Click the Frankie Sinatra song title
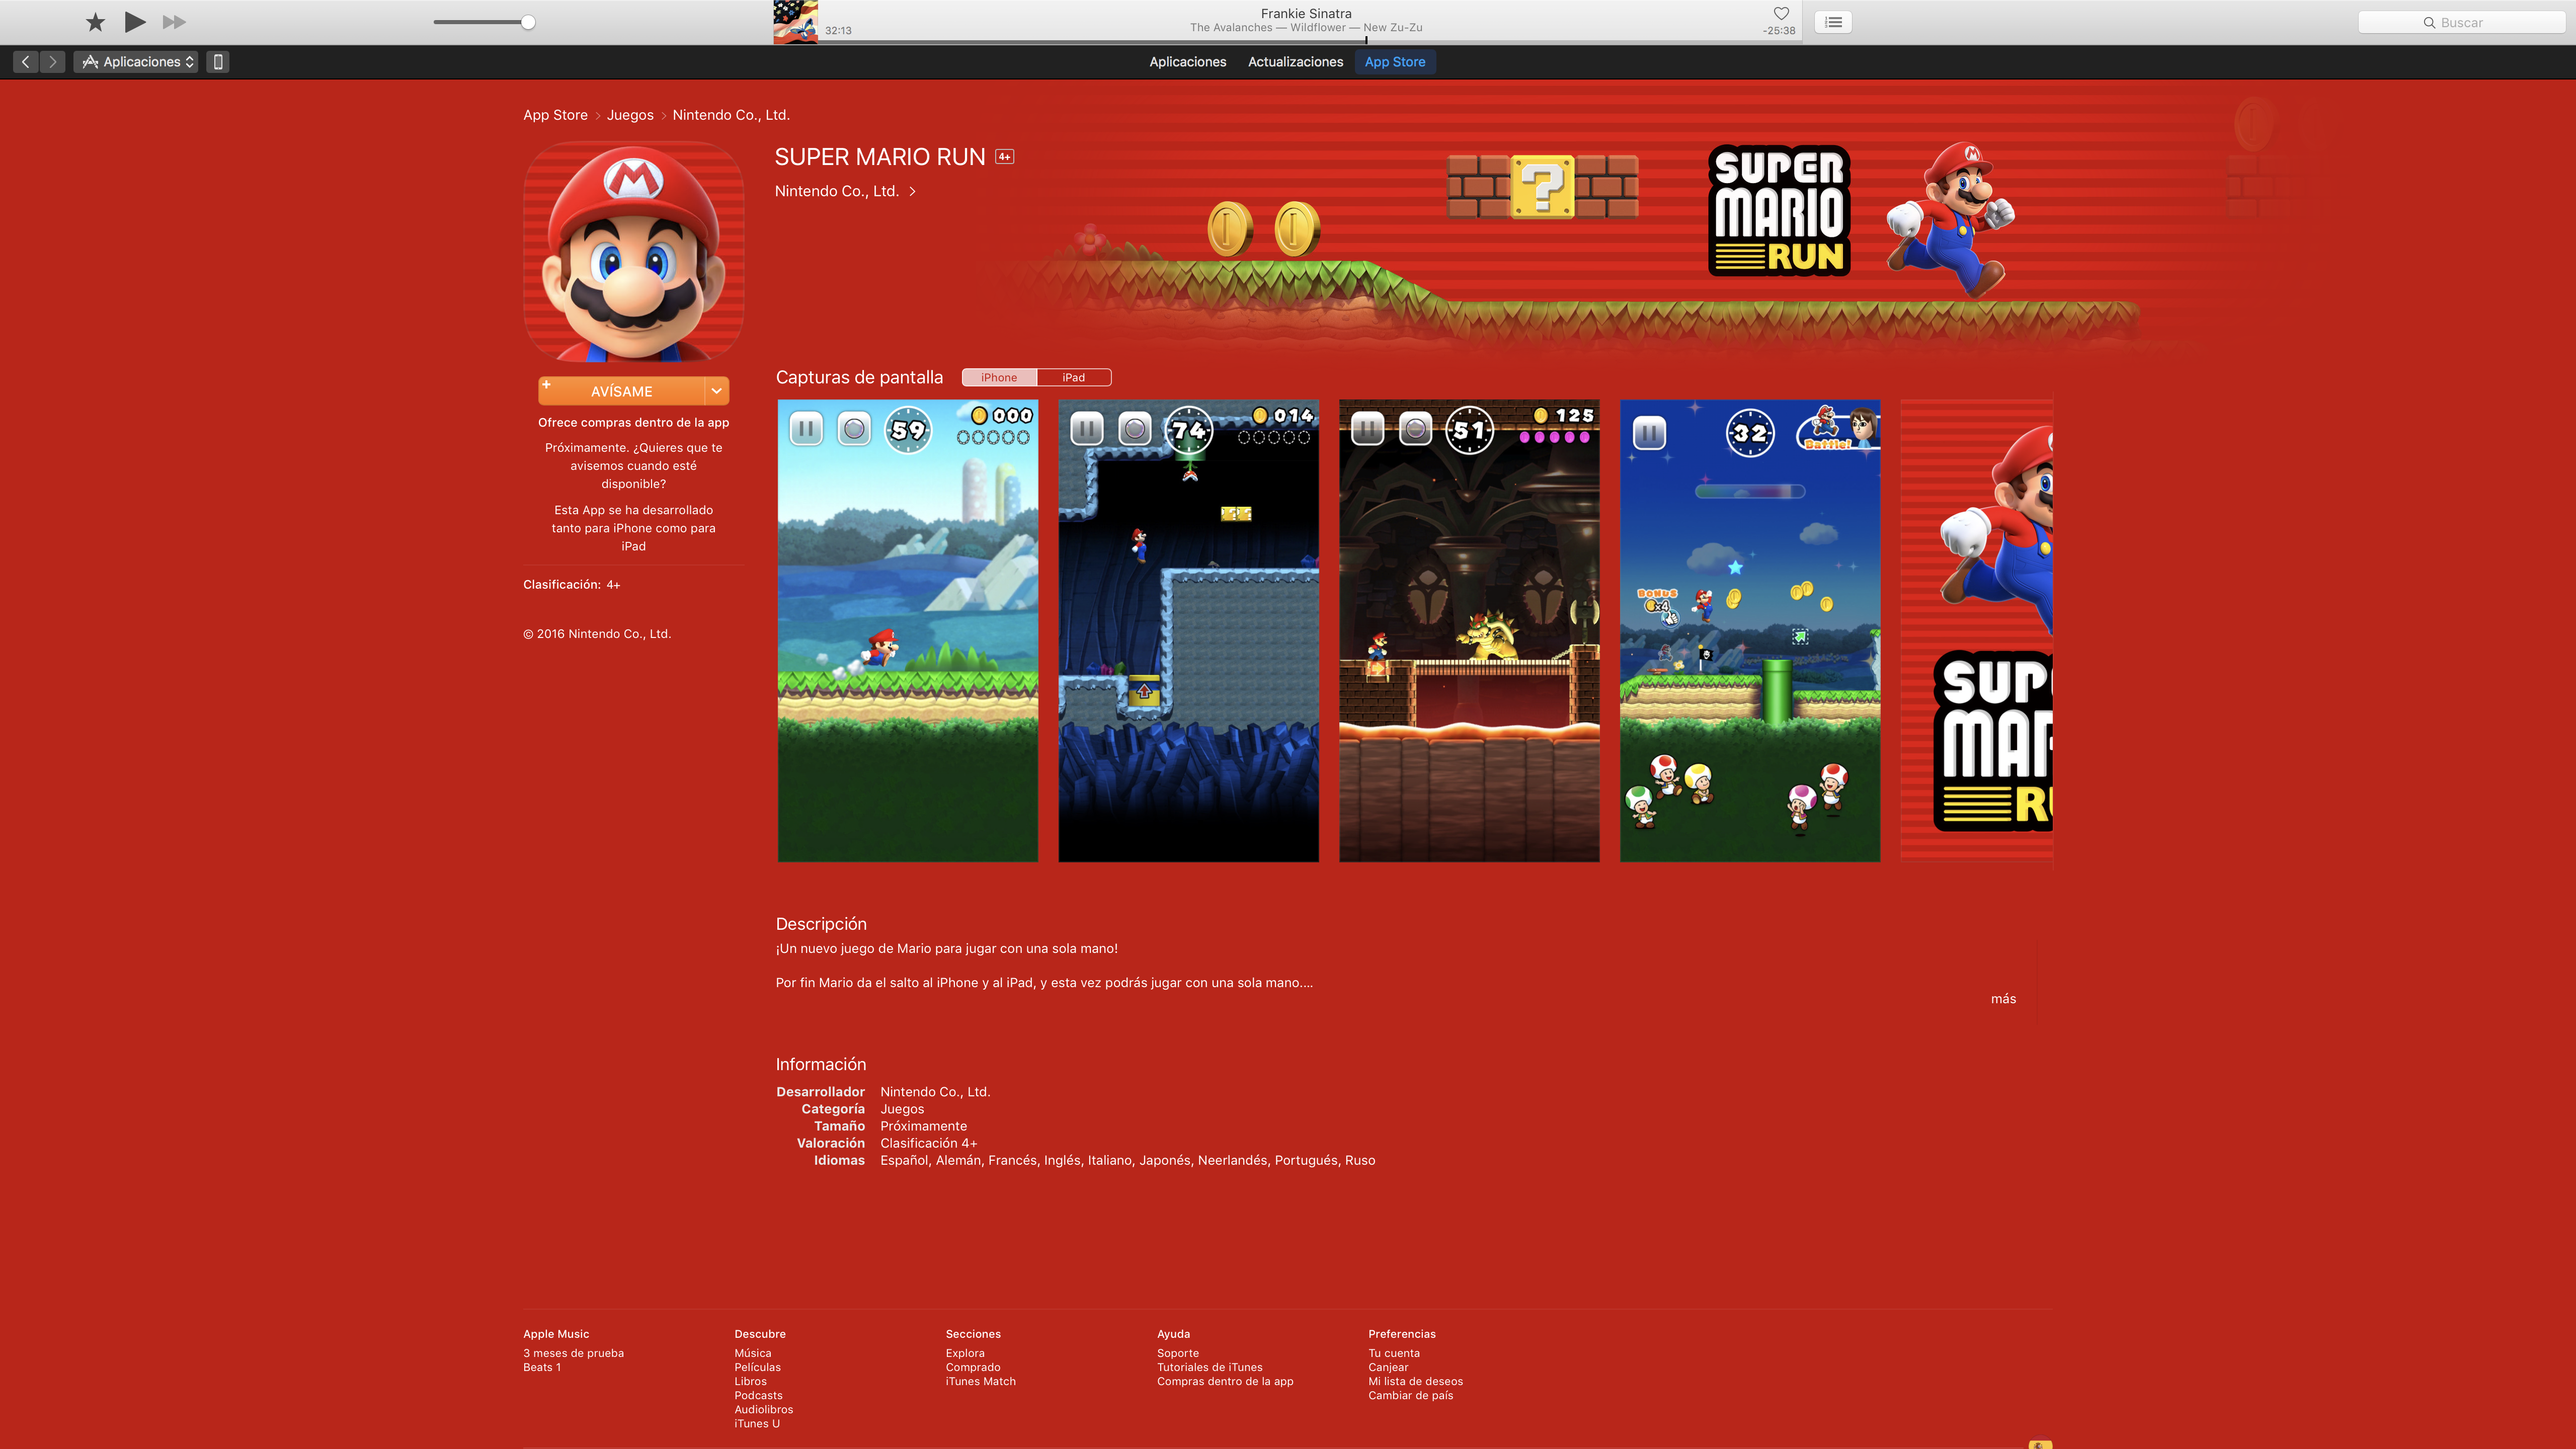2576x1449 pixels. [1306, 13]
